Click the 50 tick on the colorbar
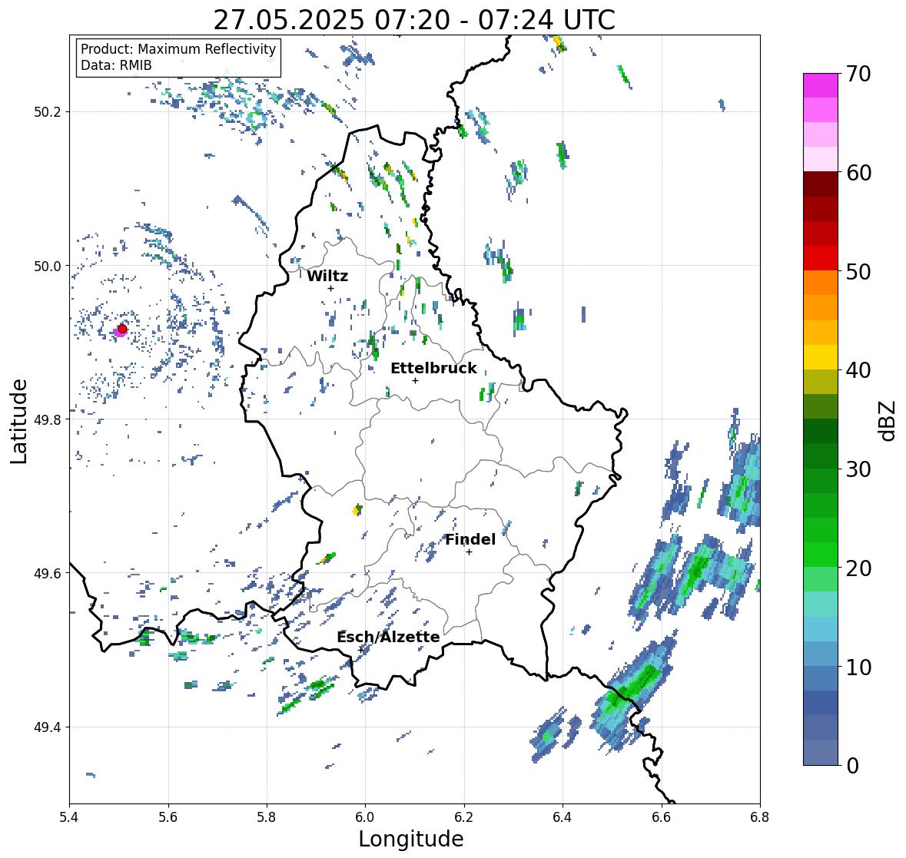Viewport: 906px width, 858px height. (x=858, y=271)
